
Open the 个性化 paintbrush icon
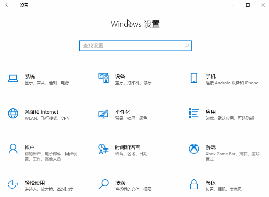tap(103, 113)
